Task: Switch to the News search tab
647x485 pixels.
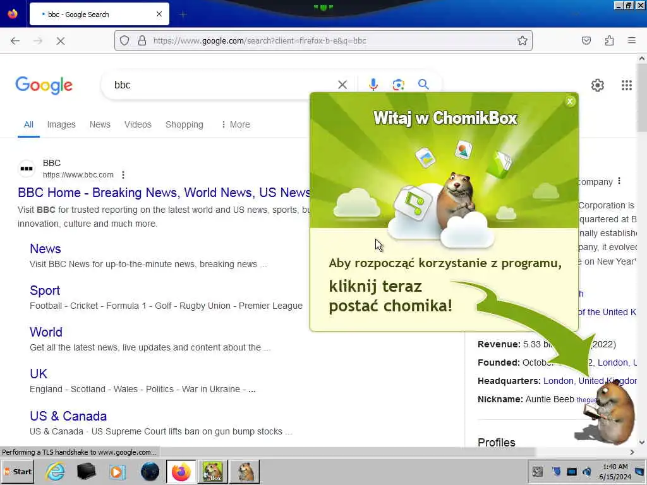Action: (x=100, y=124)
